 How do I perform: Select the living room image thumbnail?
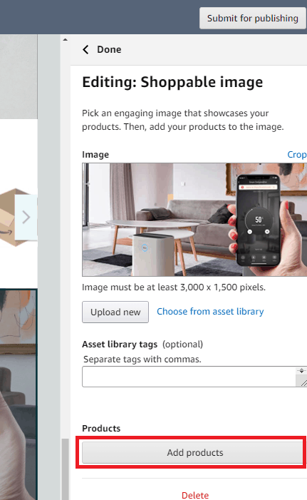[x=194, y=220]
